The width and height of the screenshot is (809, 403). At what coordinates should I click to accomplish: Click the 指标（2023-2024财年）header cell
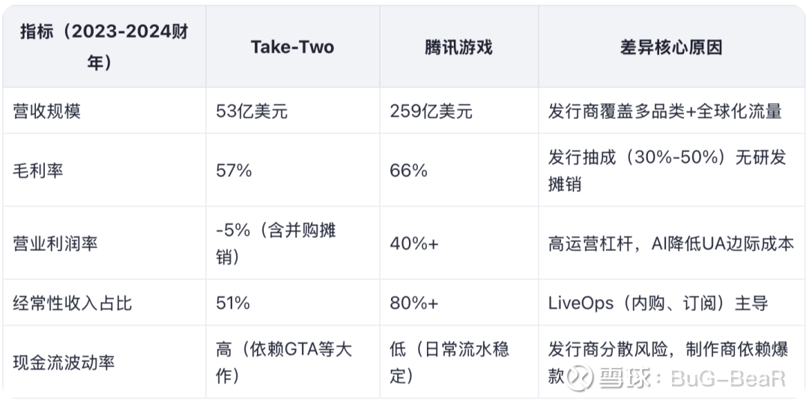coord(104,47)
